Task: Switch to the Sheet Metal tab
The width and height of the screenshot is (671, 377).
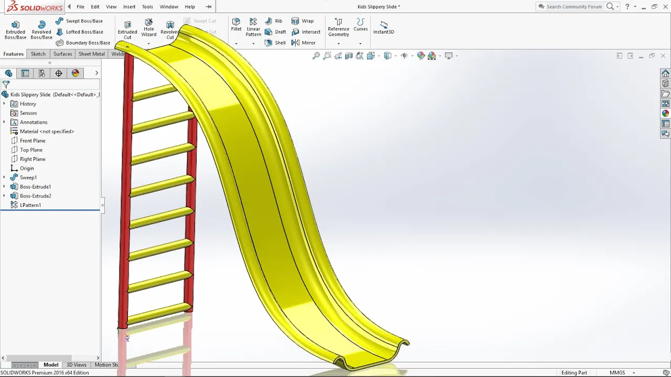Action: point(92,54)
